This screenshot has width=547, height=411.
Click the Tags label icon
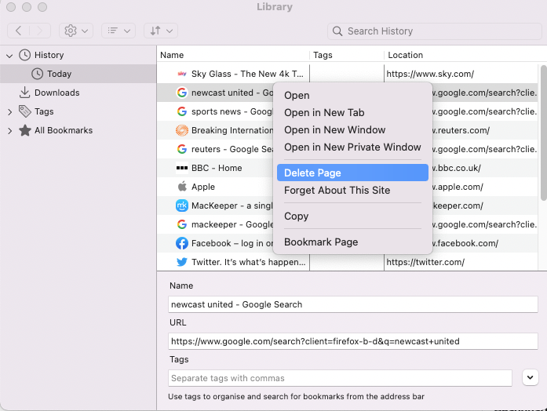point(24,111)
